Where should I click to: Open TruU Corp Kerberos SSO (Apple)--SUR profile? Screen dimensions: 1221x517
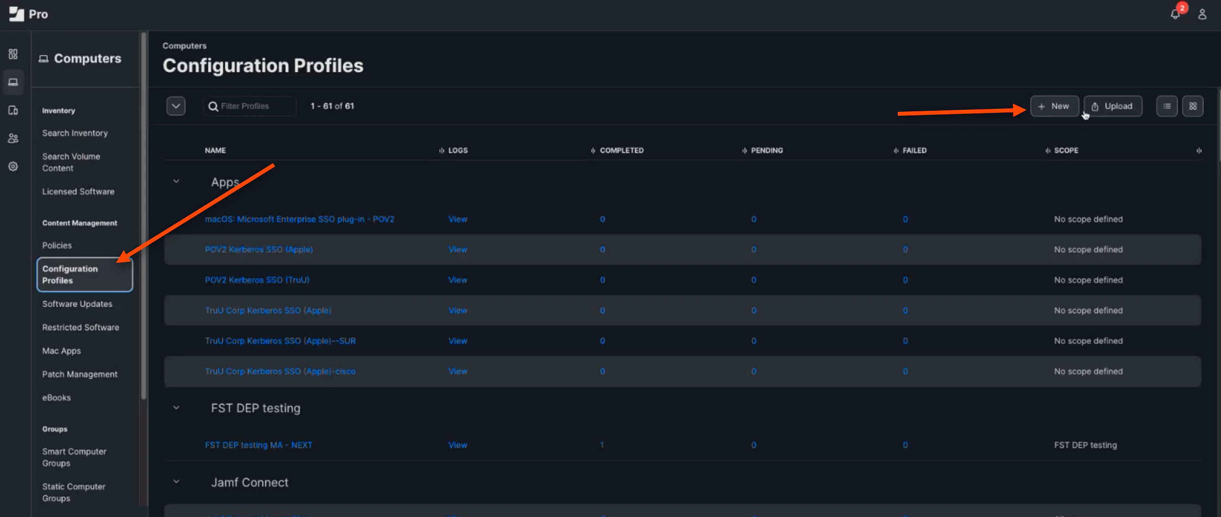(280, 341)
